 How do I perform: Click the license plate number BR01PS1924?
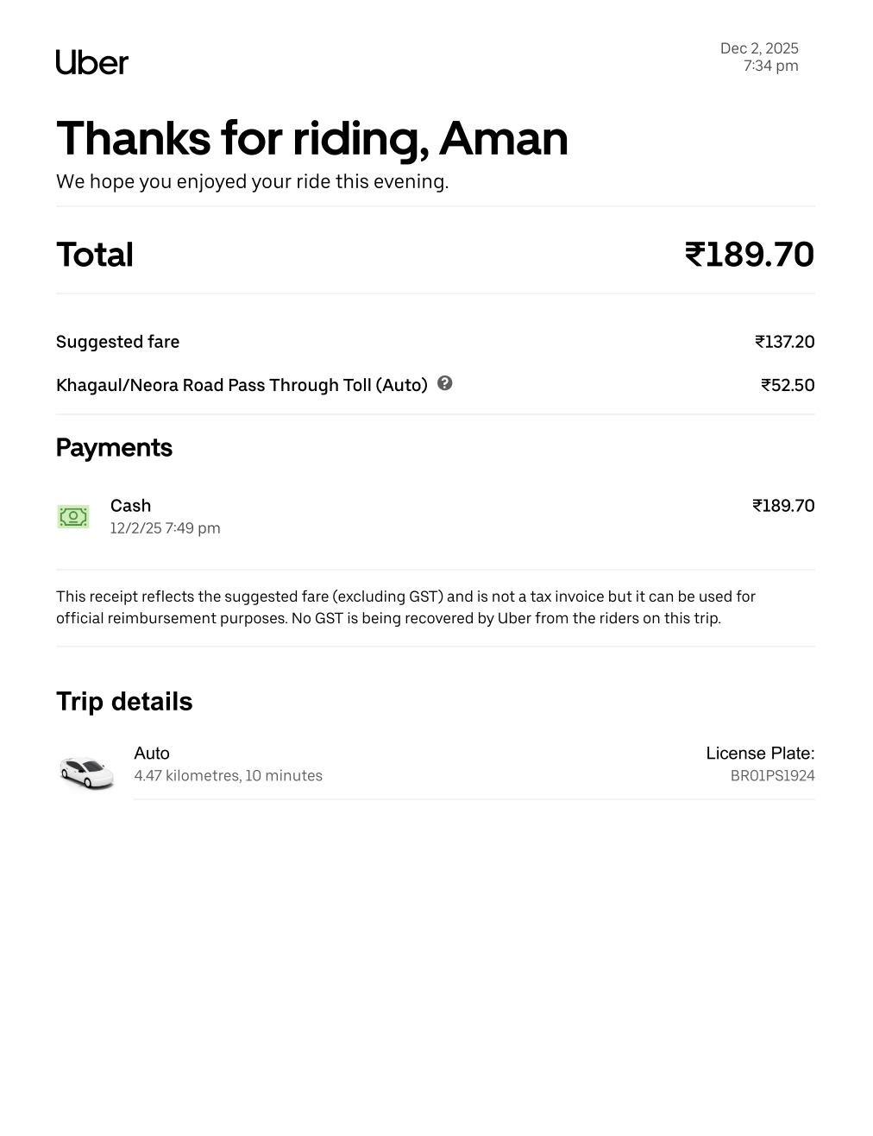772,776
